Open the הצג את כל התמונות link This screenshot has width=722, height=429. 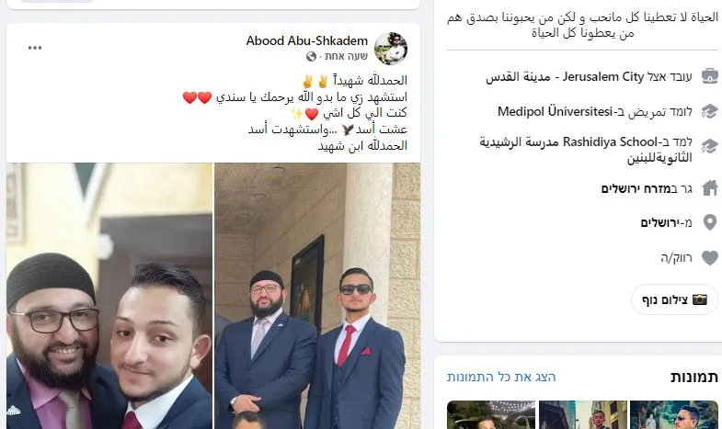tap(501, 377)
